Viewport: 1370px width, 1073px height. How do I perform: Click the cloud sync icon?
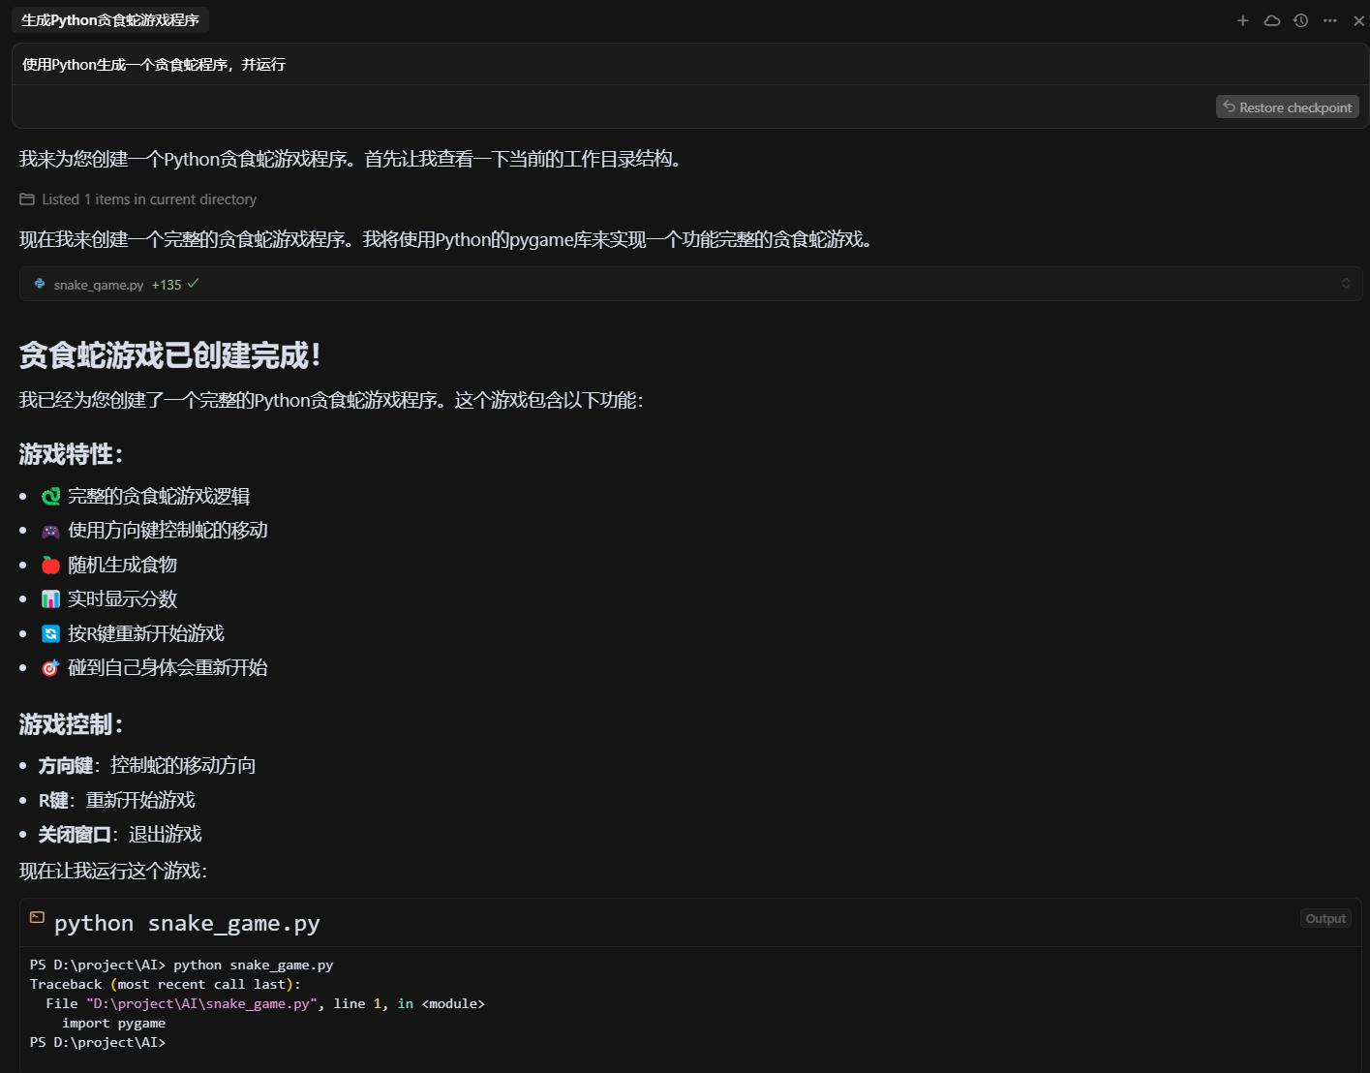[1271, 19]
